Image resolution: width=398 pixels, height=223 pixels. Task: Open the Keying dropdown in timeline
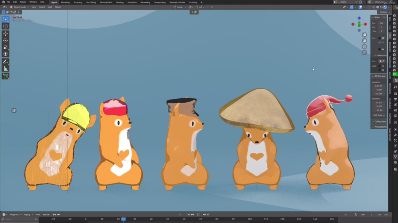(28, 214)
